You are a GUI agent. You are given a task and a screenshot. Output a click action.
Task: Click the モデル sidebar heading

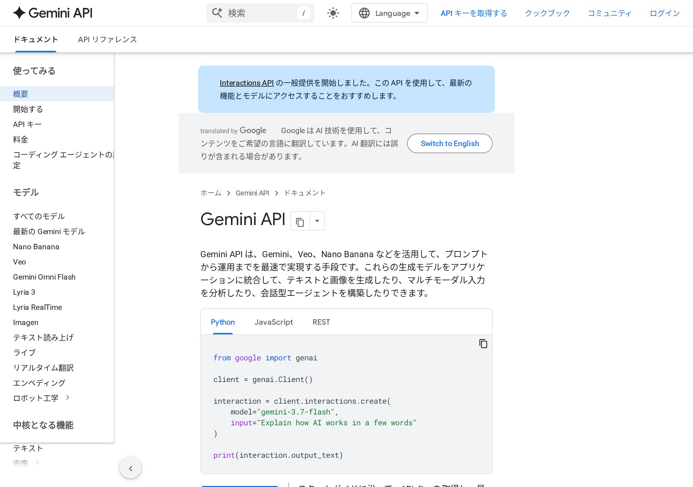(x=26, y=192)
